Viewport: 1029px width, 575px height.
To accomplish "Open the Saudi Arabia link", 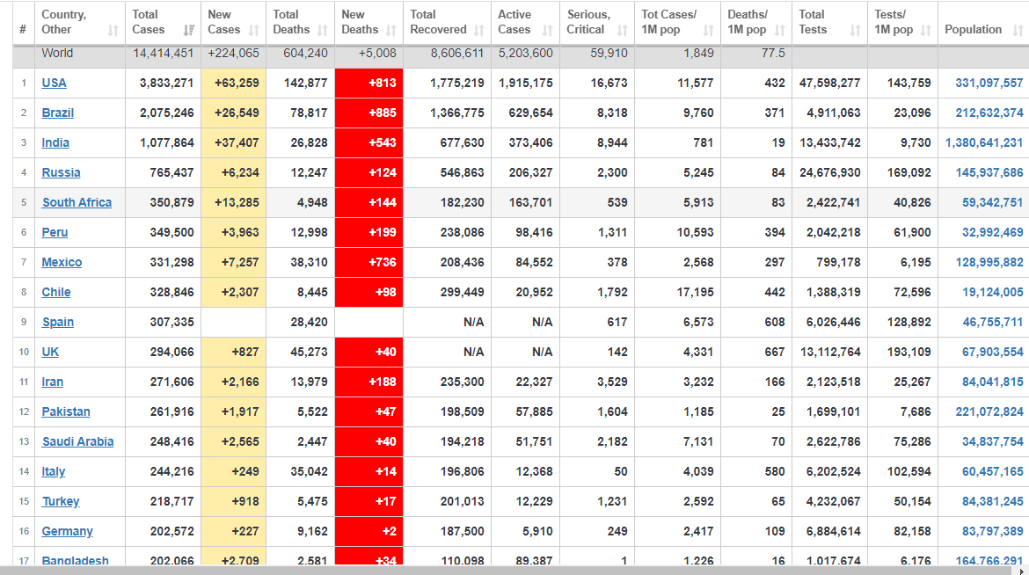I will pyautogui.click(x=78, y=441).
